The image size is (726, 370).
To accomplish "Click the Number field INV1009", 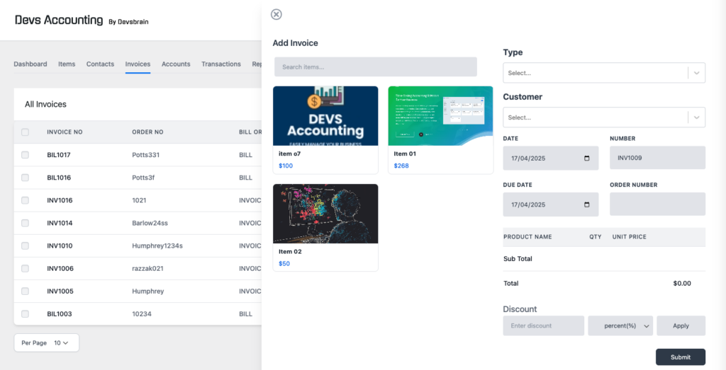I will [657, 158].
